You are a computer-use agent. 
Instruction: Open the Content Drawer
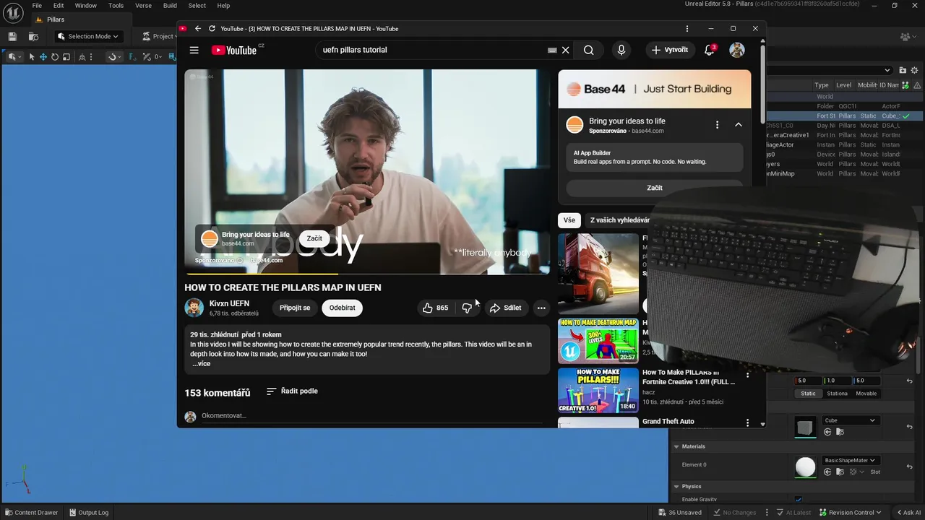pyautogui.click(x=30, y=512)
